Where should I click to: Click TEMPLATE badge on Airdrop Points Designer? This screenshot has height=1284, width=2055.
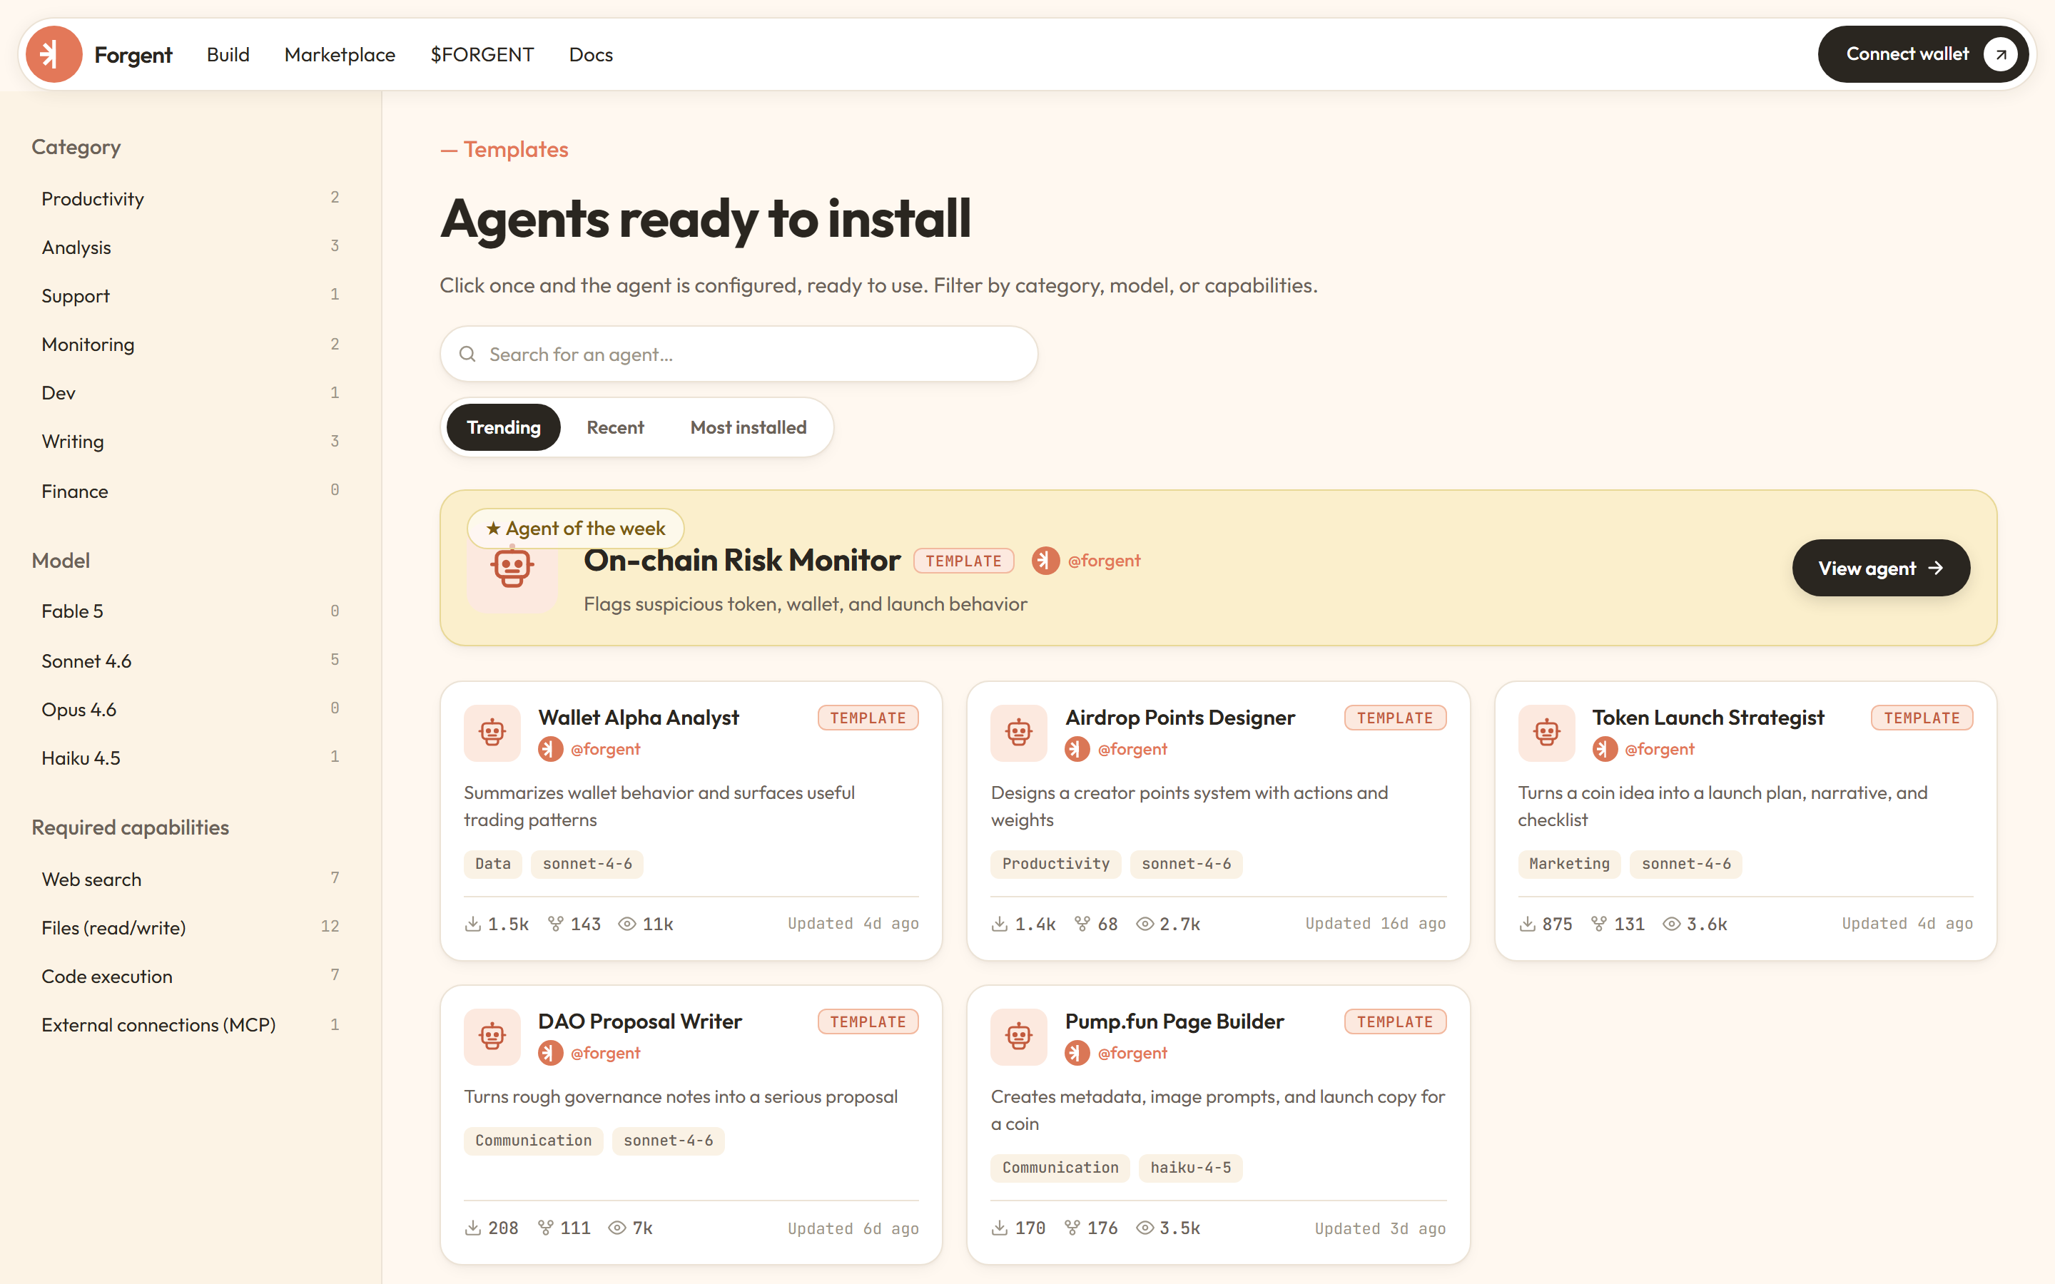1395,718
